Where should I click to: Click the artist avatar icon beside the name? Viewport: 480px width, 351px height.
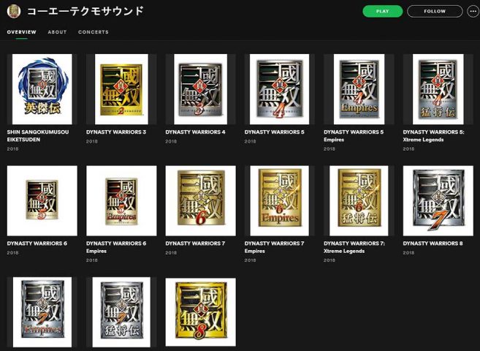14,11
